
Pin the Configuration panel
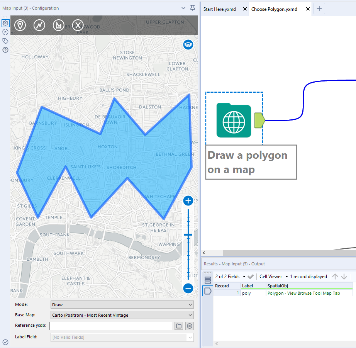193,8
